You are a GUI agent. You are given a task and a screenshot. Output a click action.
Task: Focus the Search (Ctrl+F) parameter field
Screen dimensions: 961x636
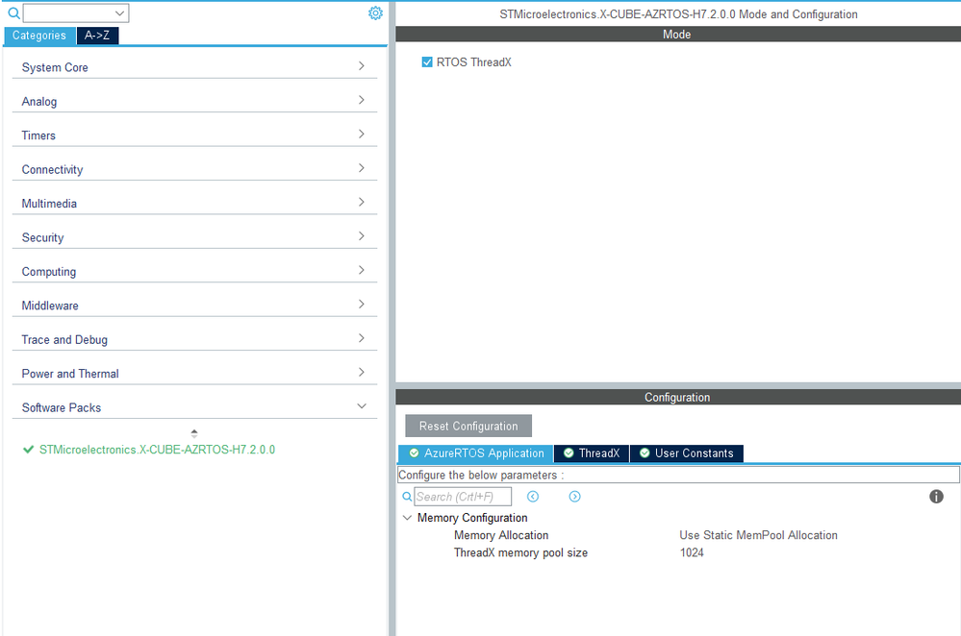tap(463, 497)
